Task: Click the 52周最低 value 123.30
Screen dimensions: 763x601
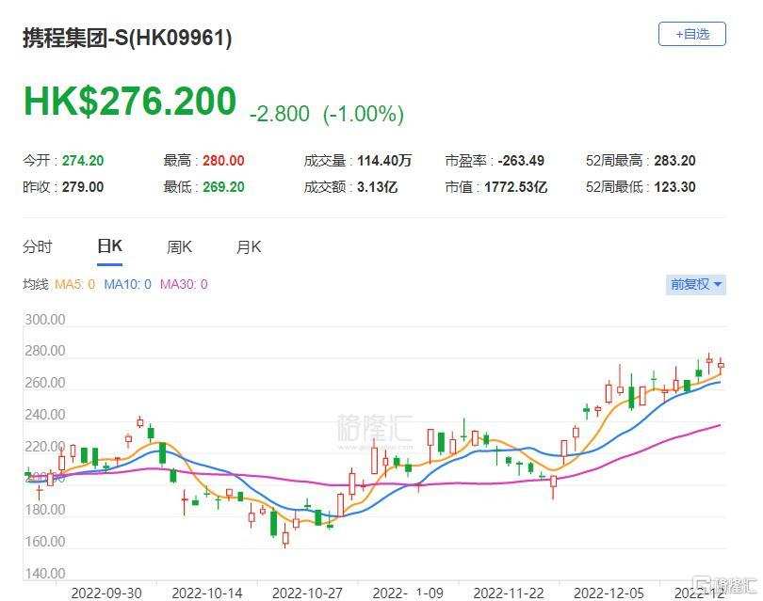Action: point(674,187)
